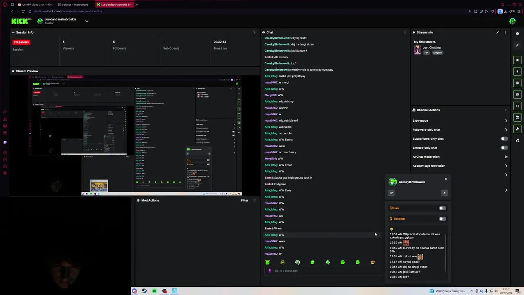
Task: Pick the last emote in chat emote row
Action: point(373,262)
